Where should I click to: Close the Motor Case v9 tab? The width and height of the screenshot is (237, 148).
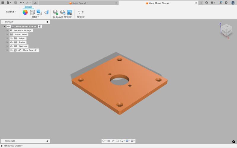coord(116,3)
